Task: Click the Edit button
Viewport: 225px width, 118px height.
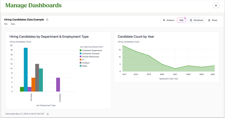Action: tap(181, 20)
